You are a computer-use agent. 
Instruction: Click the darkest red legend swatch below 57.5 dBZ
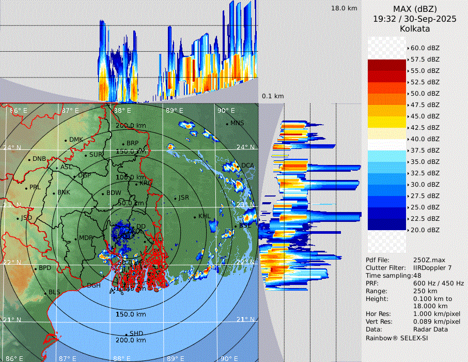point(387,65)
